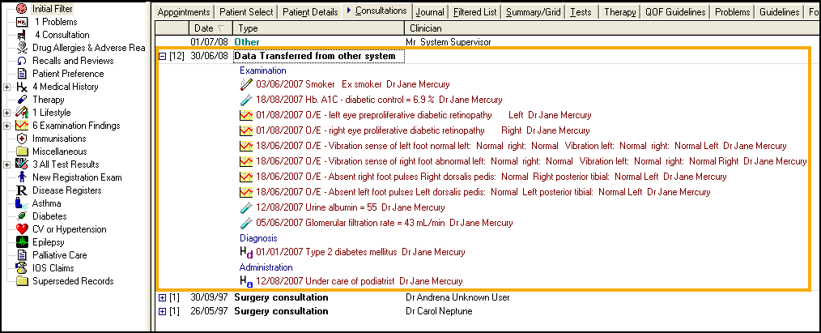Select the Superseded Records folder icon
Image resolution: width=821 pixels, height=333 pixels.
coord(22,281)
